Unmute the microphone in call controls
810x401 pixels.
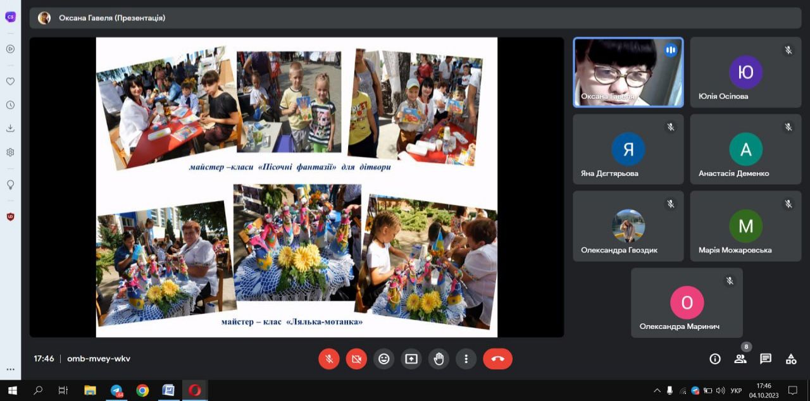[328, 359]
